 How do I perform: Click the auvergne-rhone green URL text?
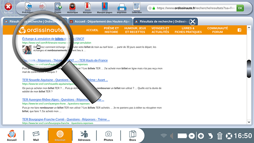tap(56, 104)
